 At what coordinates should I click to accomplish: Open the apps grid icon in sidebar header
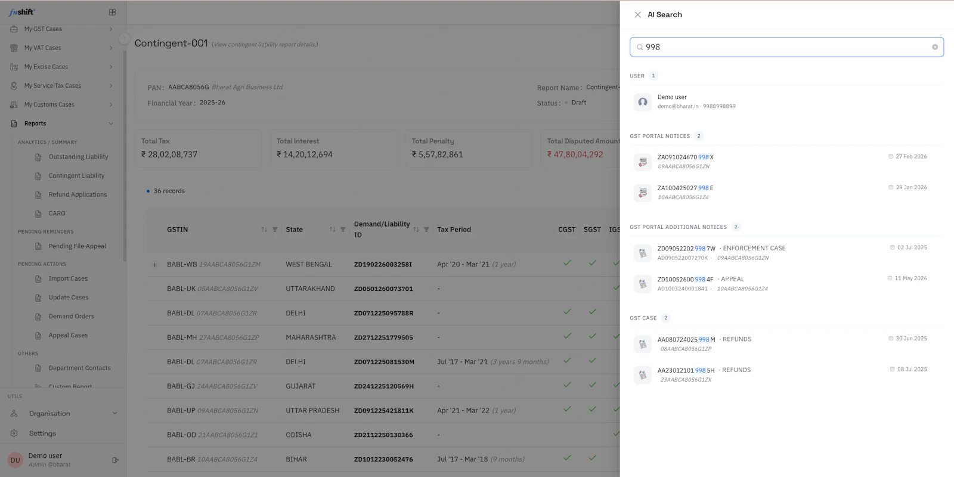pyautogui.click(x=113, y=12)
